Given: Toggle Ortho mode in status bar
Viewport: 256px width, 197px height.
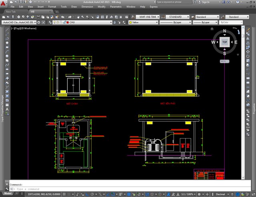Looking at the screenshot, I should [88, 194].
